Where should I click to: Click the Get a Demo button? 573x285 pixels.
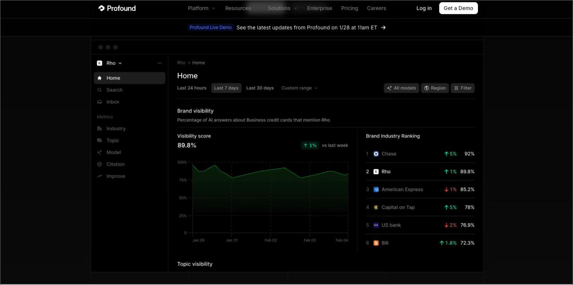458,8
